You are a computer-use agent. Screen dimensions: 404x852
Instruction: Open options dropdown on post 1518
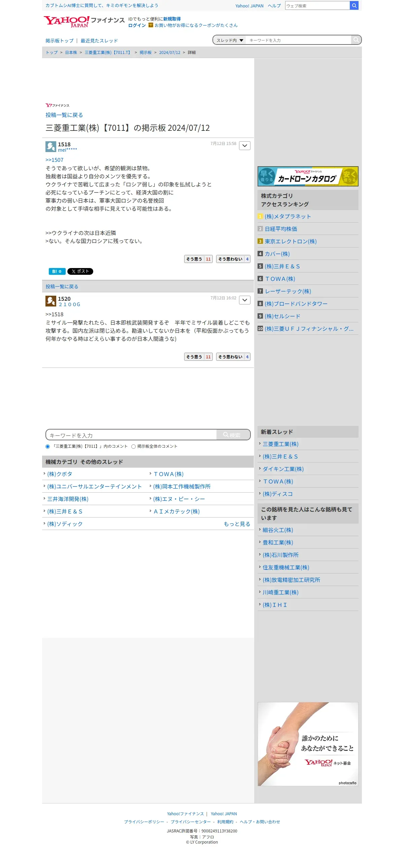(245, 146)
